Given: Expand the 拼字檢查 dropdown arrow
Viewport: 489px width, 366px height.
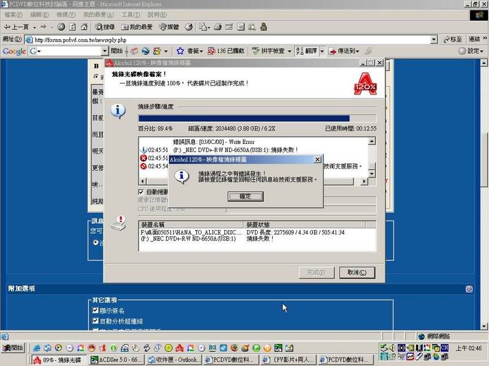Looking at the screenshot, I should pos(289,51).
